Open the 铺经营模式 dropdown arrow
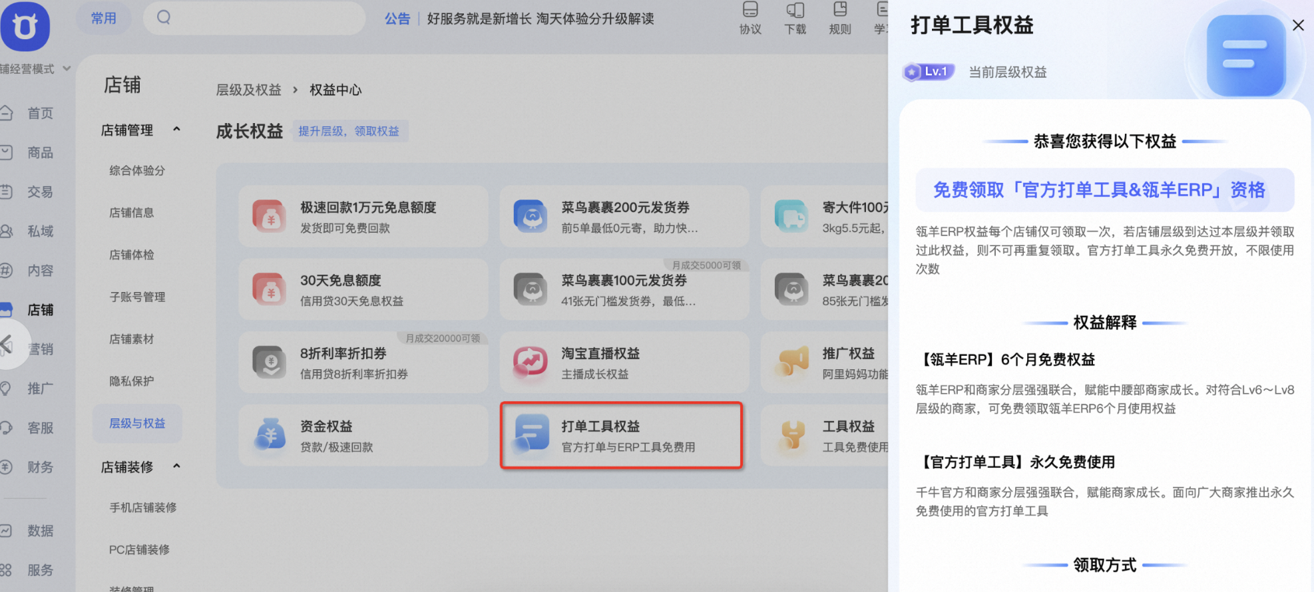This screenshot has width=1314, height=592. [x=67, y=69]
